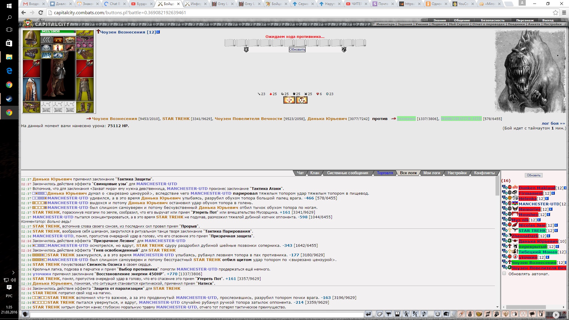The height and width of the screenshot is (320, 569).
Task: Click the equipped boots item slot
Action: (85, 107)
